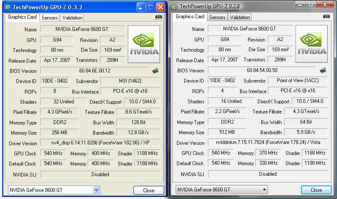Click BIOS save chip icon in GPU-Z 0.3.2

(x=155, y=70)
